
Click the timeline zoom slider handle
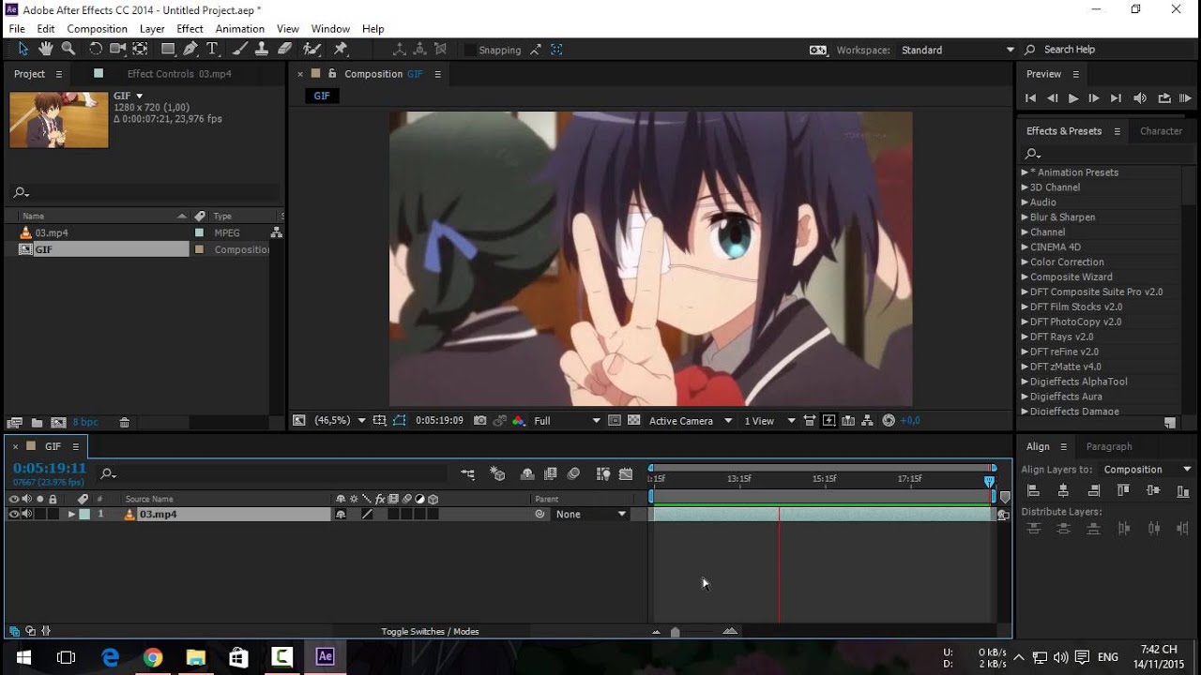(x=675, y=632)
